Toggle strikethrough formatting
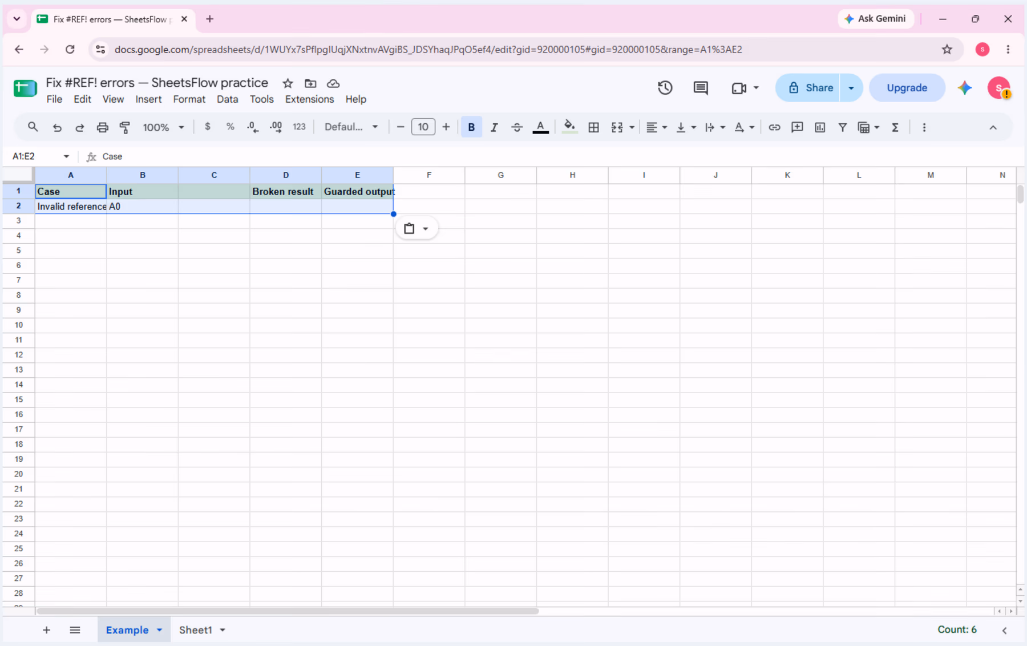The height and width of the screenshot is (646, 1027). coord(517,127)
